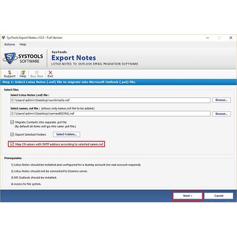Click 'Lotus Notes should be installed and configured' text
Viewport: 237px width, 237px height.
click(76, 165)
